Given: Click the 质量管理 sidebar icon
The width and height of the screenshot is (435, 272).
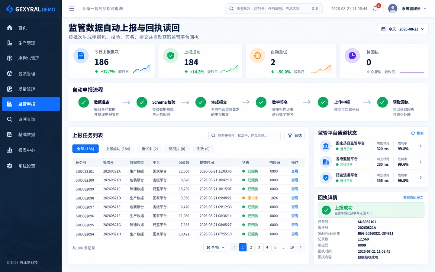Looking at the screenshot, I should (10, 89).
